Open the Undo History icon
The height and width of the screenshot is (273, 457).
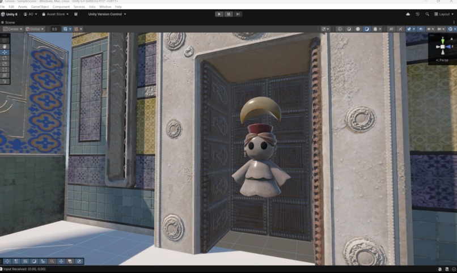(x=418, y=14)
